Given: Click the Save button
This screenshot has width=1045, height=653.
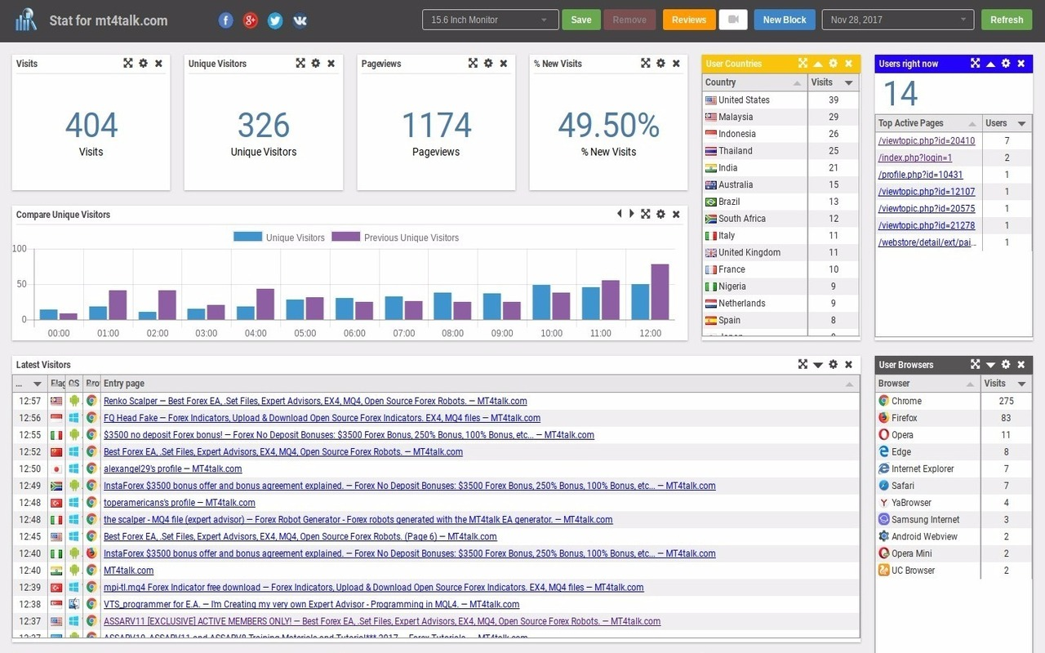Looking at the screenshot, I should click(580, 19).
